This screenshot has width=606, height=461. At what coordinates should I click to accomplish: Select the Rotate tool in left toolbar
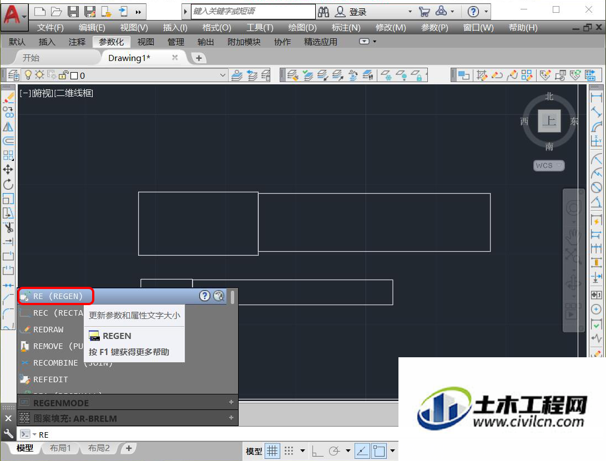coord(8,184)
